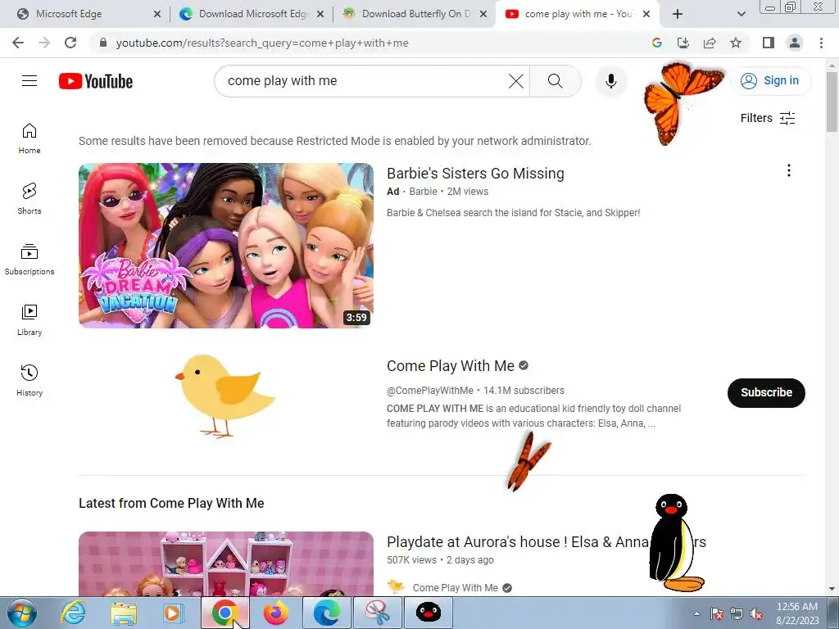Open Microsoft Edge from the taskbar
839x629 pixels.
tap(326, 613)
